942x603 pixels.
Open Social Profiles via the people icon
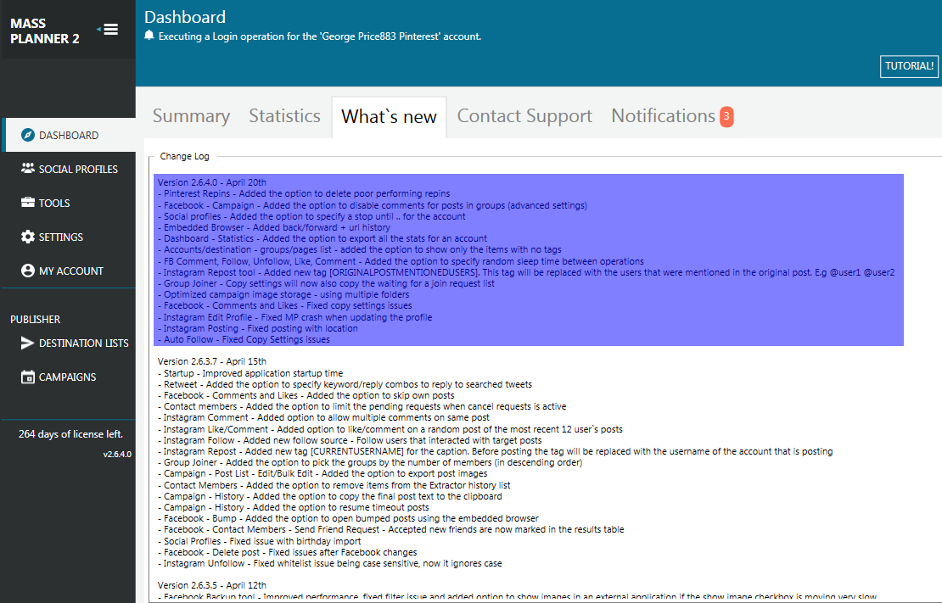(x=27, y=169)
